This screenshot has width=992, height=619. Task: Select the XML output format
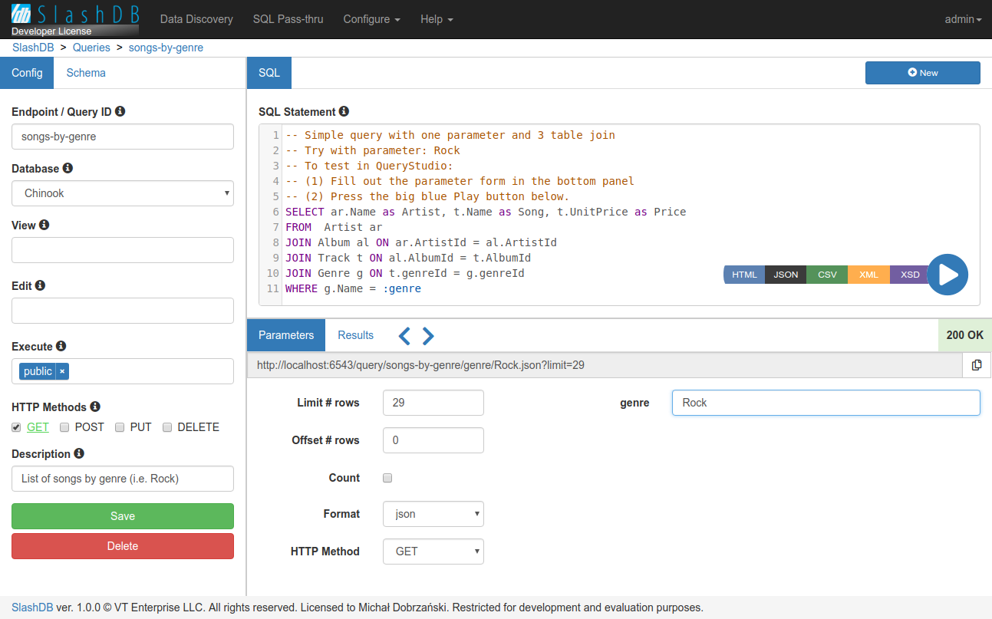(868, 274)
